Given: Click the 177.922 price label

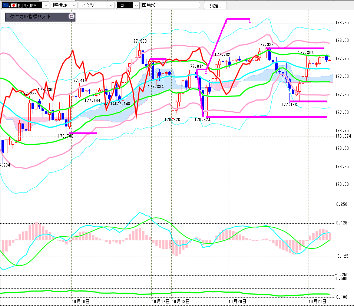Looking at the screenshot, I should click(x=266, y=45).
